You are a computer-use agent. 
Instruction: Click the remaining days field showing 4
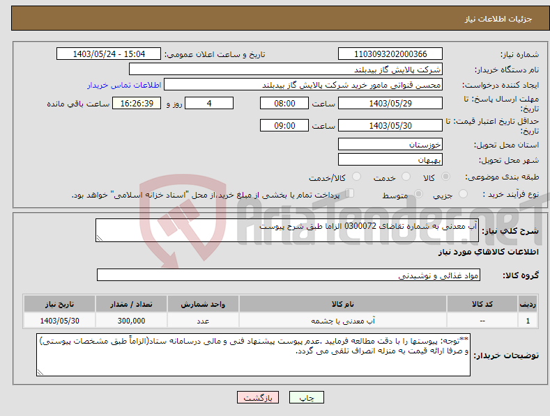pyautogui.click(x=209, y=103)
